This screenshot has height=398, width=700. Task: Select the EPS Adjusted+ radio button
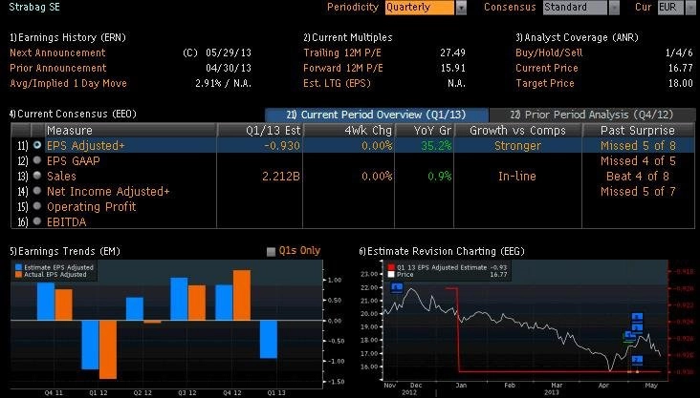37,145
